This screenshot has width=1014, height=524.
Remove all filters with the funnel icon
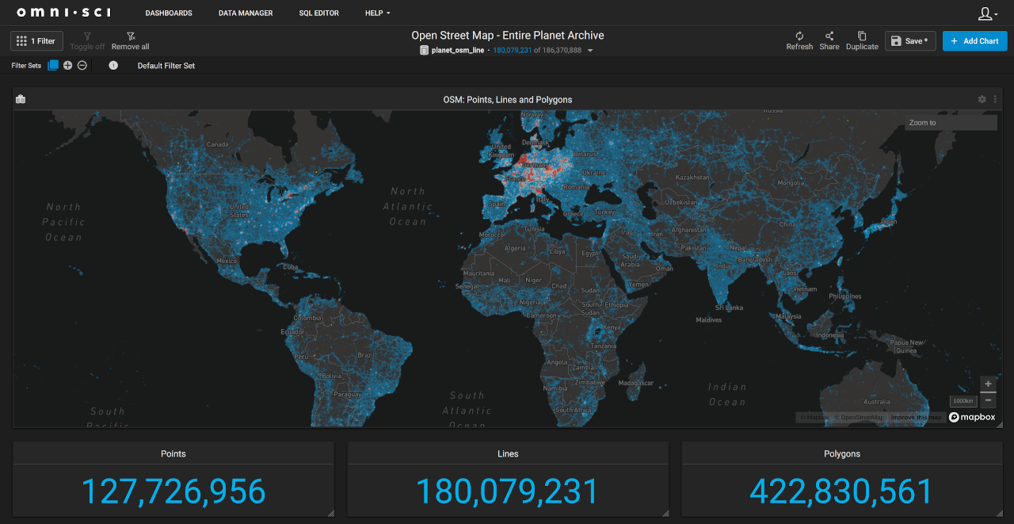pos(131,36)
